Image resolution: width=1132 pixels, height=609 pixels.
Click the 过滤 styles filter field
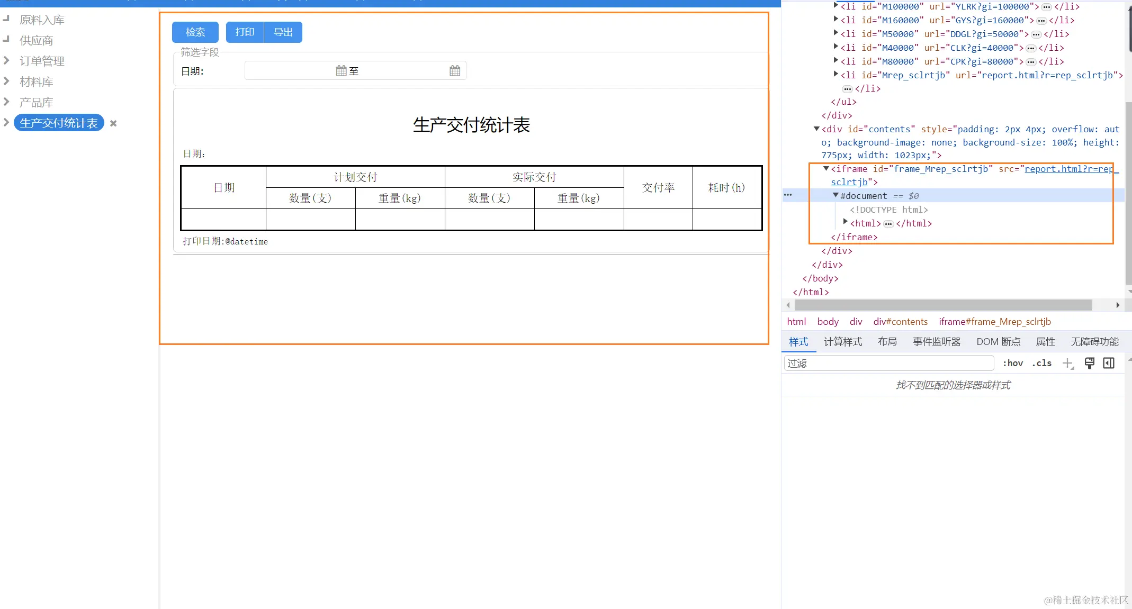888,363
